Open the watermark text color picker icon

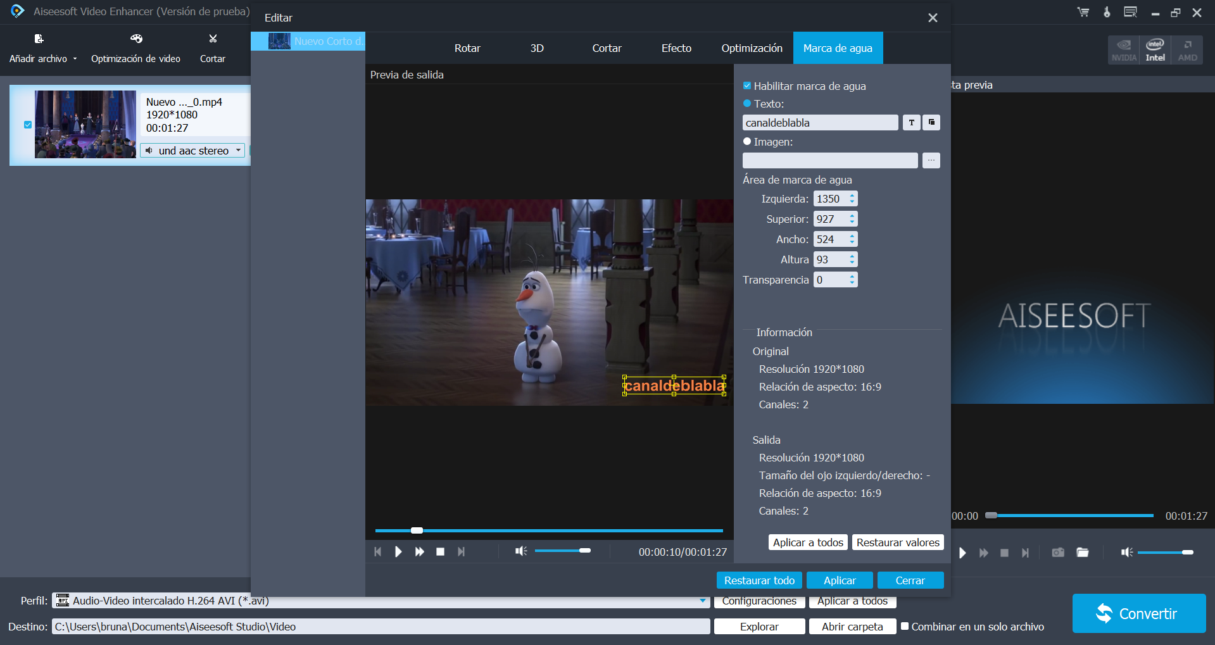pyautogui.click(x=931, y=123)
